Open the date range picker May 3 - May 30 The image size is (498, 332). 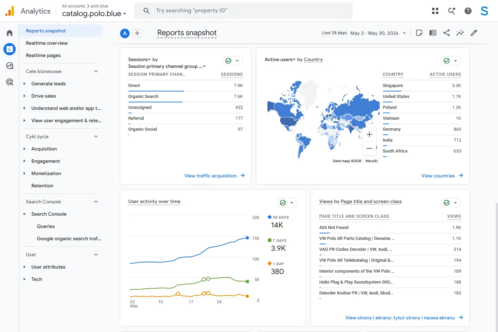tap(378, 33)
